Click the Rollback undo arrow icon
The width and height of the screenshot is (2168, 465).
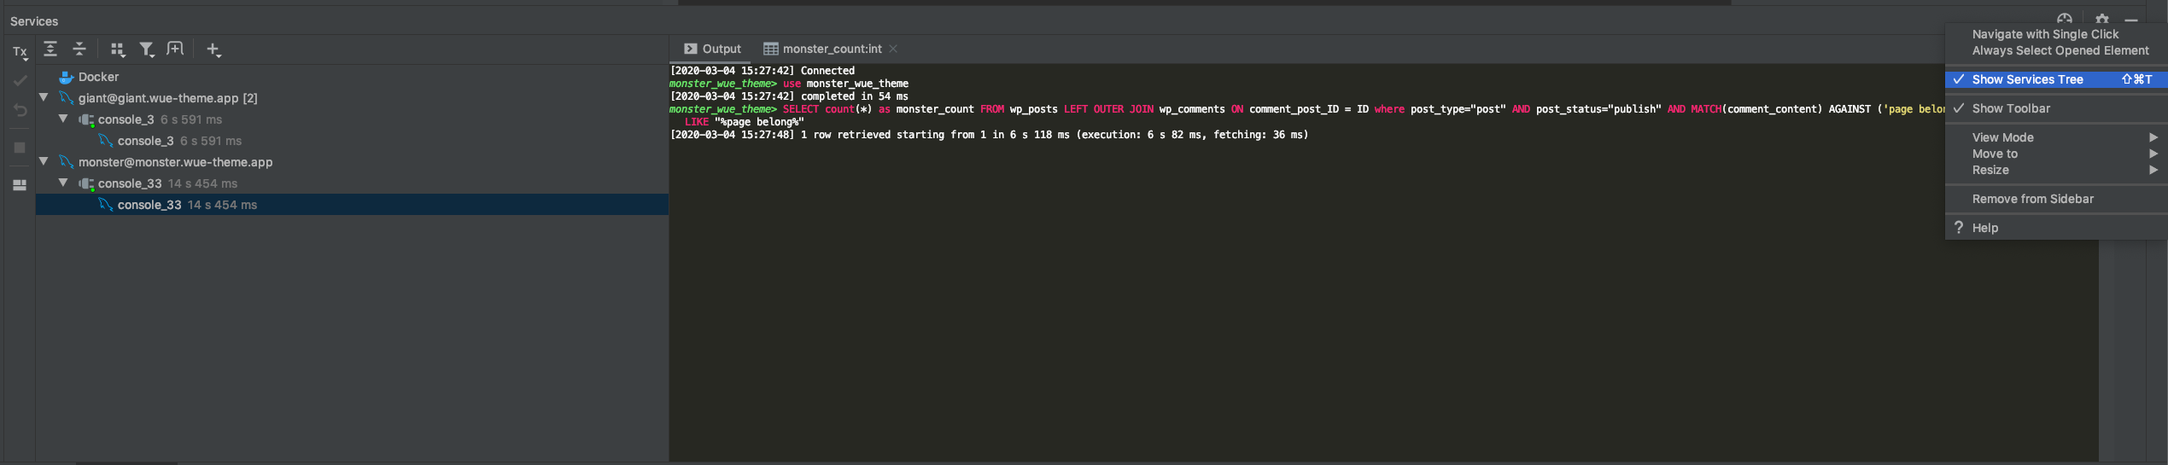click(x=20, y=110)
